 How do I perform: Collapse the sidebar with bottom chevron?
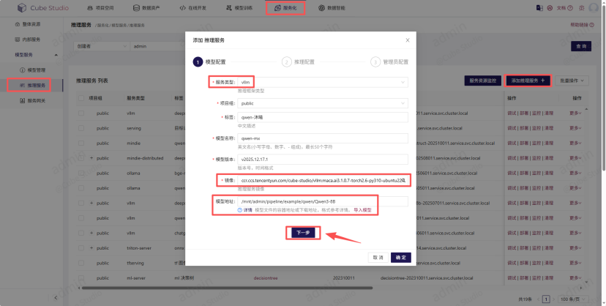point(56,297)
